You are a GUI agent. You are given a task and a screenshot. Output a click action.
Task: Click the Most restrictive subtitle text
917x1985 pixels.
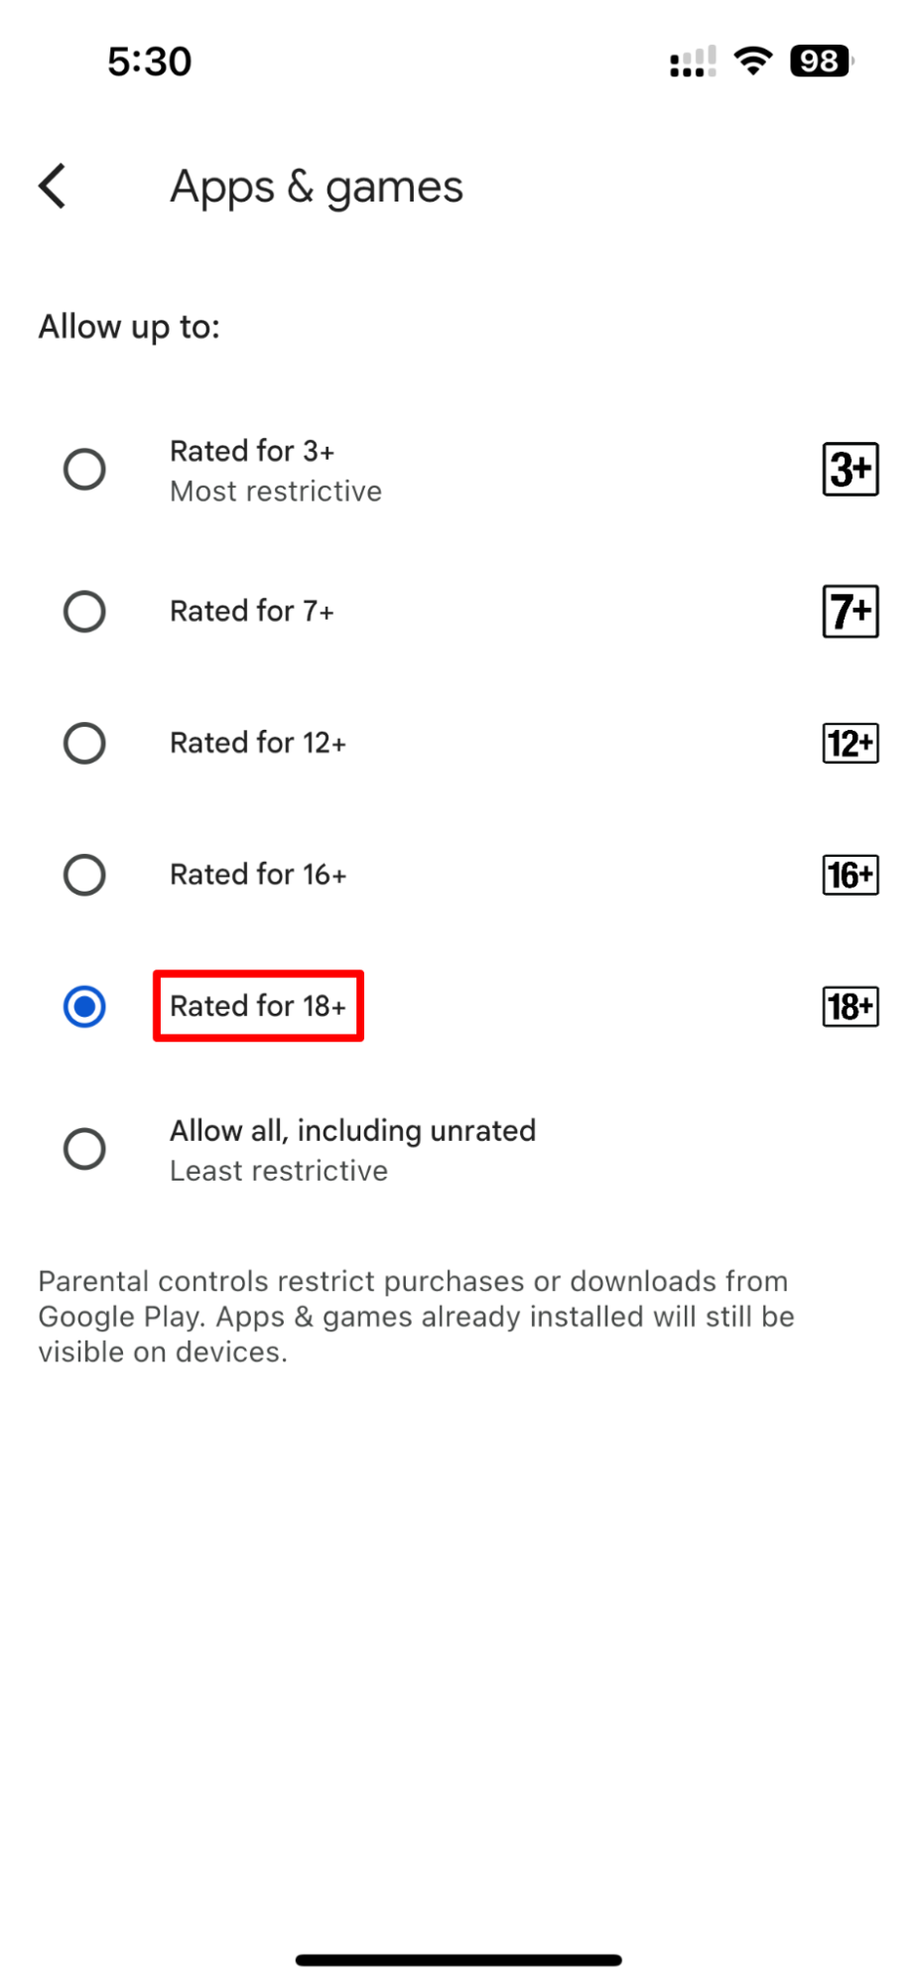[275, 491]
